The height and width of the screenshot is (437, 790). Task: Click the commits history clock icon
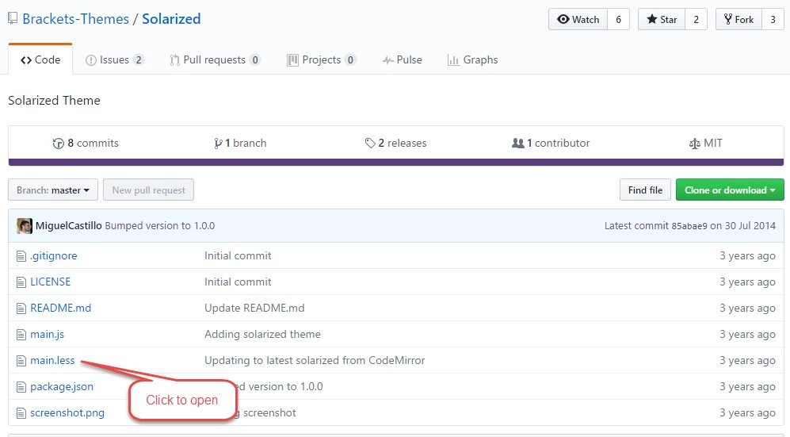[59, 144]
